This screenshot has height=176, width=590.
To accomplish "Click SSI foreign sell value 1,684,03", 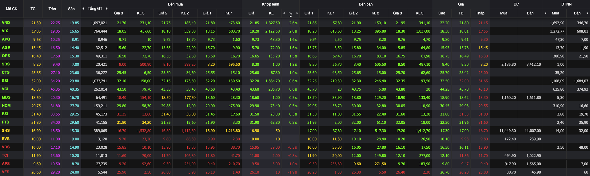I will [581, 81].
